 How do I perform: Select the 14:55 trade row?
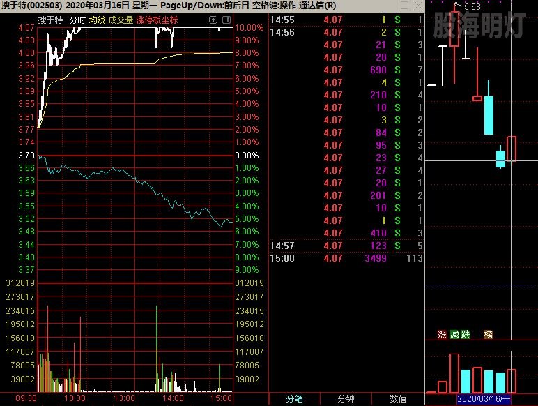[346, 20]
